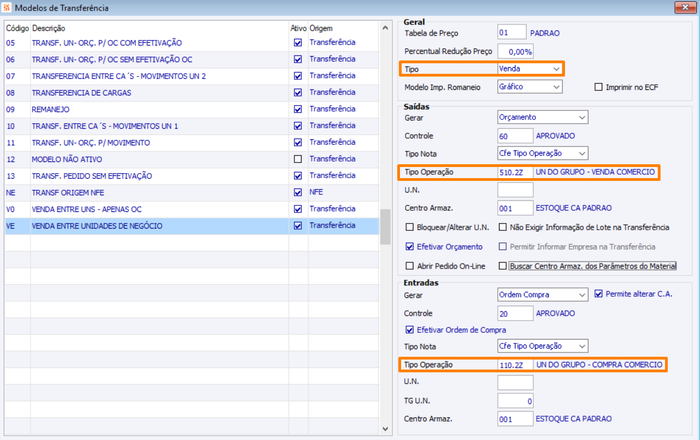The height and width of the screenshot is (440, 700).
Task: Click the TG U.N. field
Action: [516, 401]
